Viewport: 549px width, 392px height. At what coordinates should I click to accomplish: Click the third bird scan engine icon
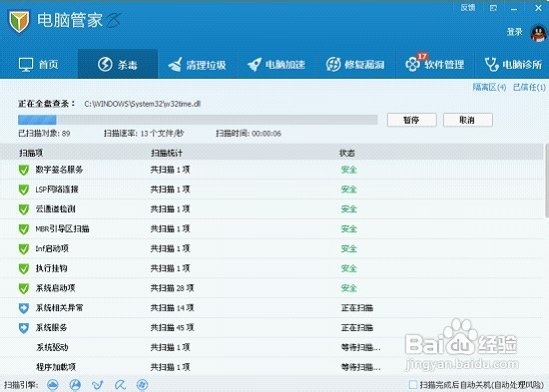[98, 385]
